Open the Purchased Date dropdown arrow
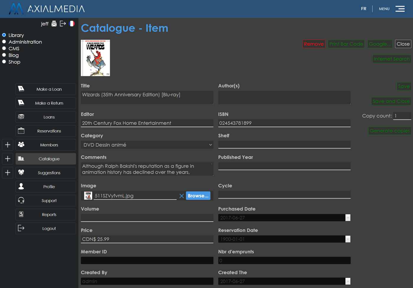This screenshot has height=288, width=413. coord(348,218)
